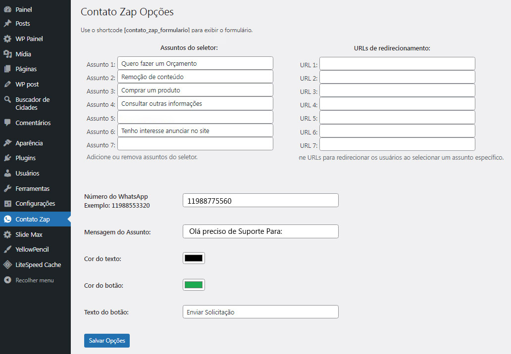Click the Ferramentas wrench icon

pos(7,188)
